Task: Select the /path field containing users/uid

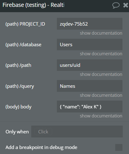Action: coord(90,65)
